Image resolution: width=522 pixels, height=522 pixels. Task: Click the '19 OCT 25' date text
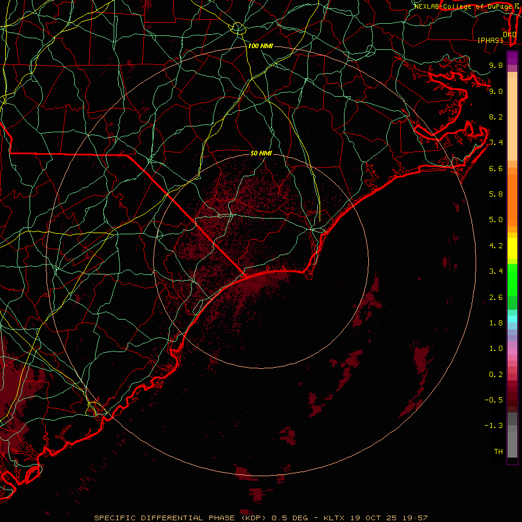pos(372,518)
